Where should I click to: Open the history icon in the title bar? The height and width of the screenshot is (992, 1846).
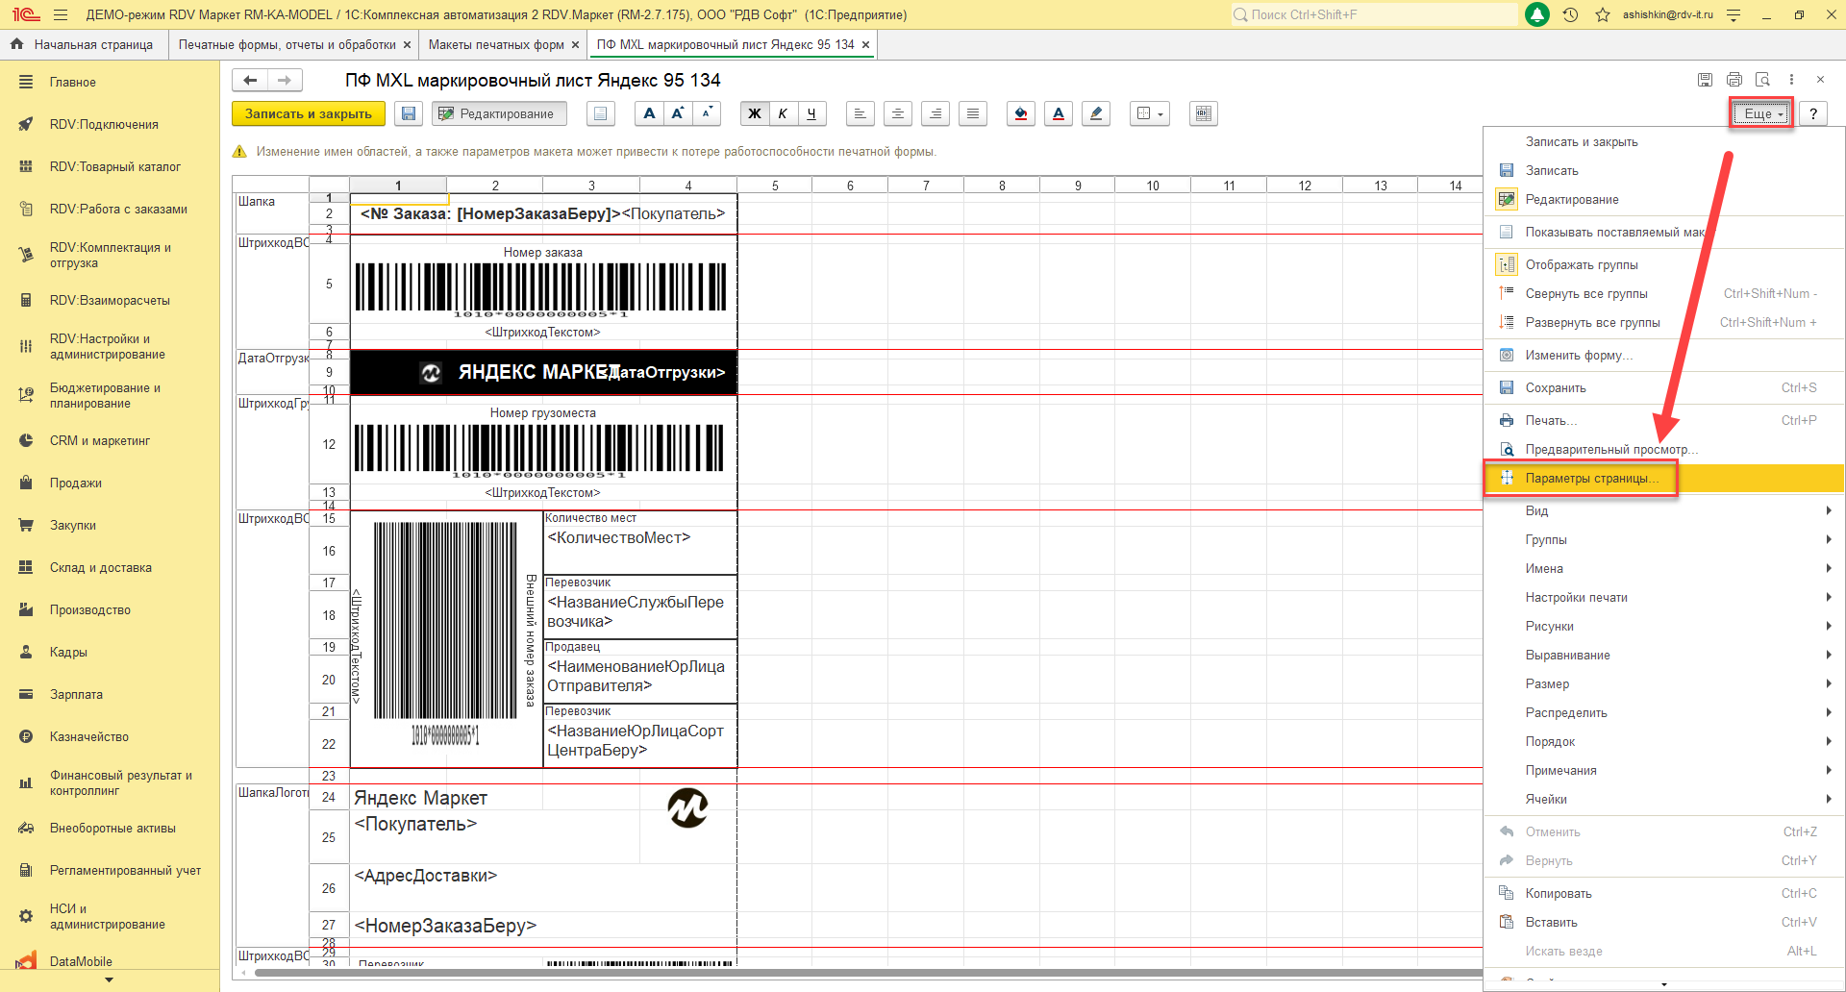pos(1570,14)
